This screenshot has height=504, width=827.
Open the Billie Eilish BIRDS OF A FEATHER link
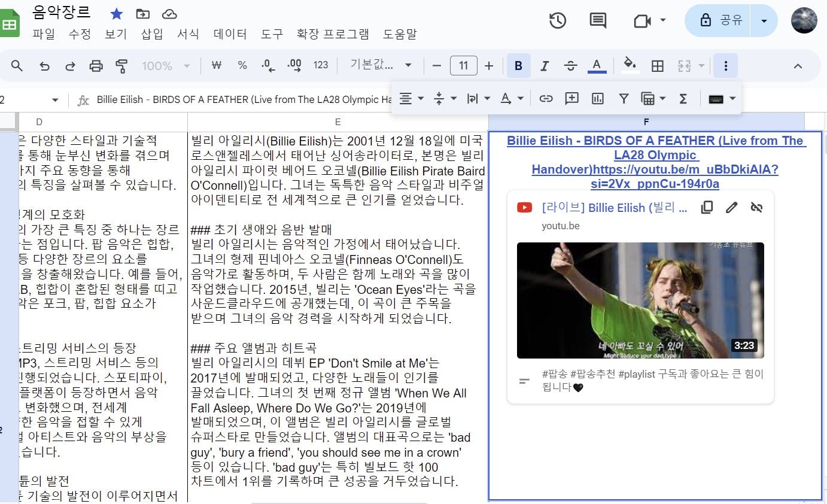(x=655, y=162)
